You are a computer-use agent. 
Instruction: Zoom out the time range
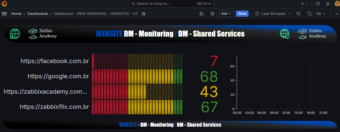click(x=298, y=14)
